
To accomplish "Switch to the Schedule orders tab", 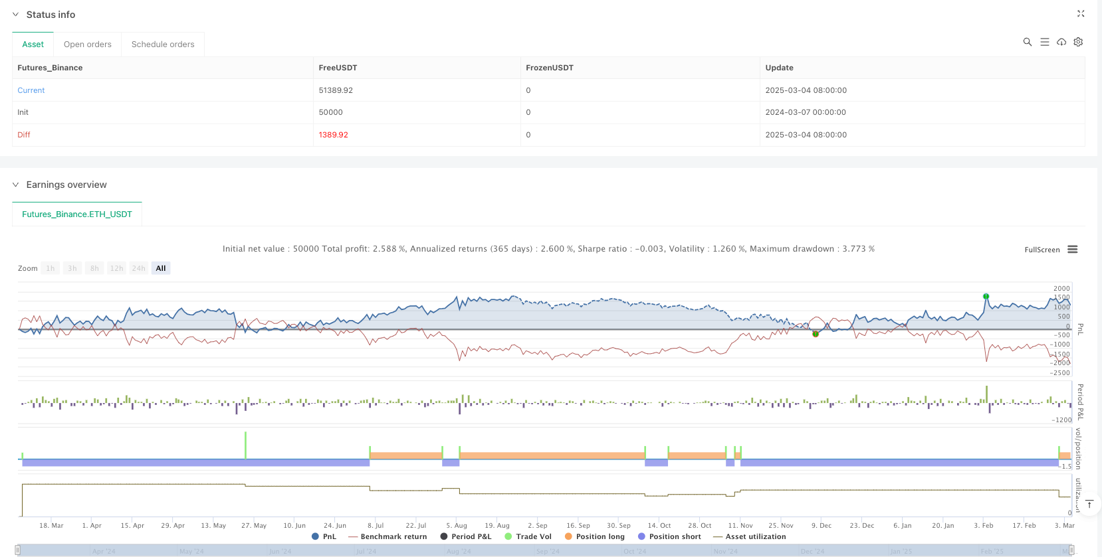I will pyautogui.click(x=163, y=44).
